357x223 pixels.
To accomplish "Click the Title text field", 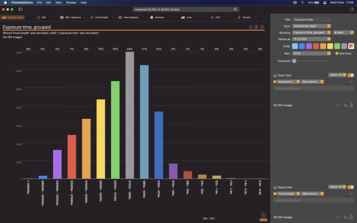I will click(311, 20).
